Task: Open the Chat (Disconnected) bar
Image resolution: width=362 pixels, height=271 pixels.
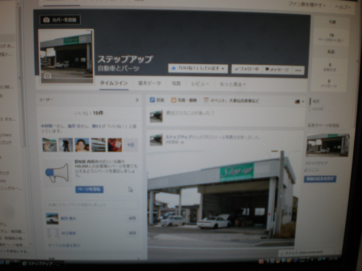Action: 310,253
